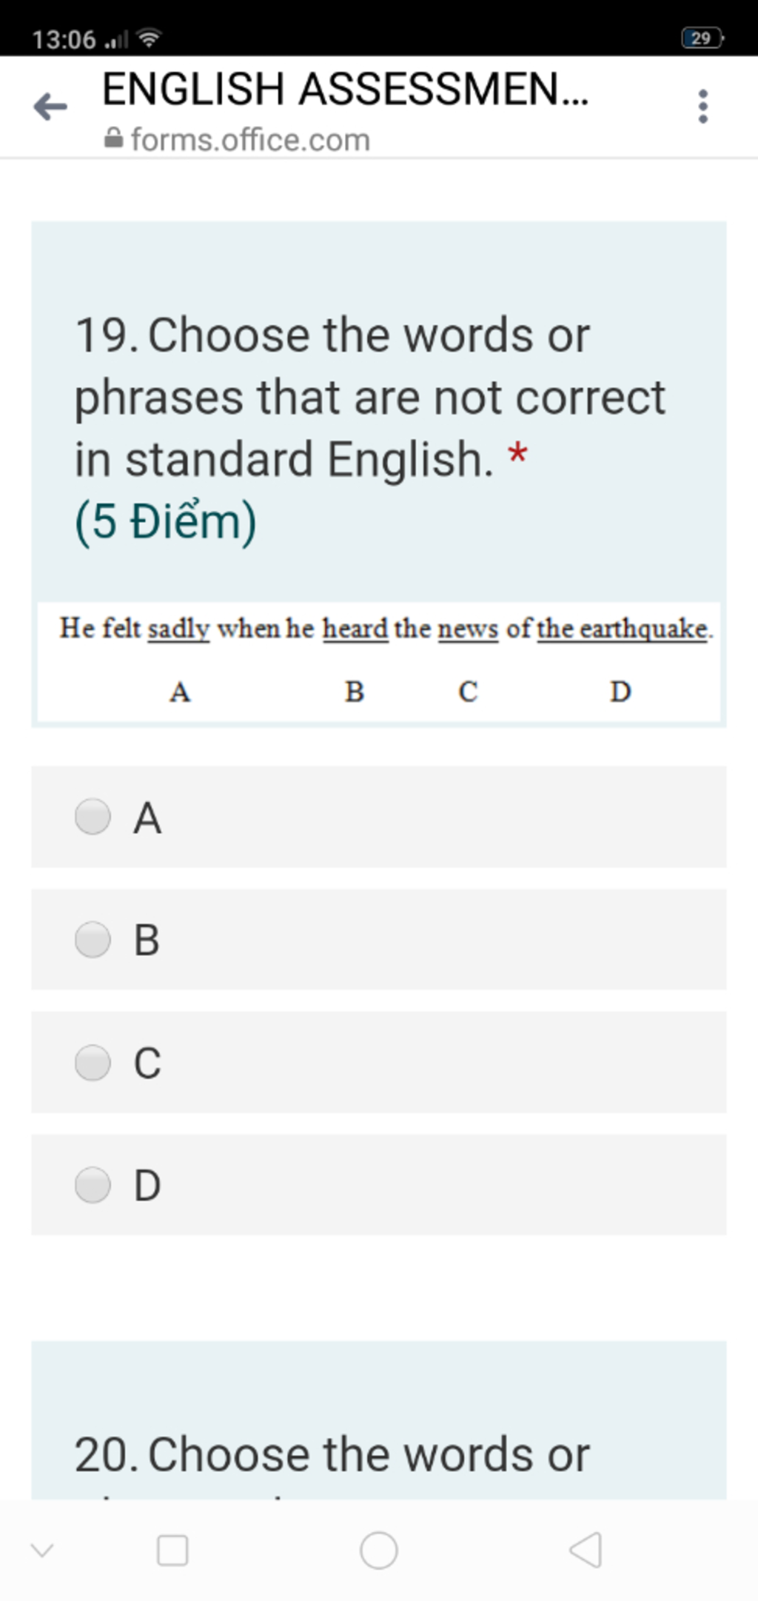Tap the underlined word "sadly"

[x=179, y=629]
